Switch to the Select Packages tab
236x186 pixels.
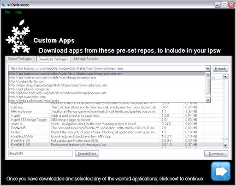pos(20,59)
